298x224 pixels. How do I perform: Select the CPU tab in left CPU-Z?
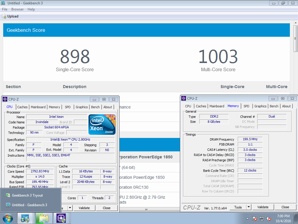point(10,107)
